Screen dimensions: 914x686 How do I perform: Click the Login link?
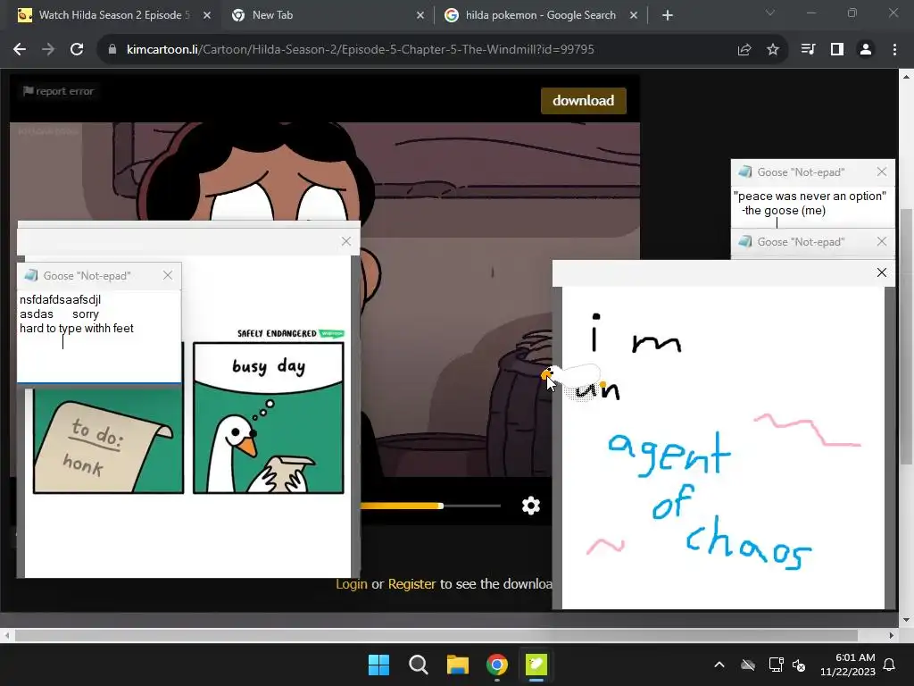point(352,584)
